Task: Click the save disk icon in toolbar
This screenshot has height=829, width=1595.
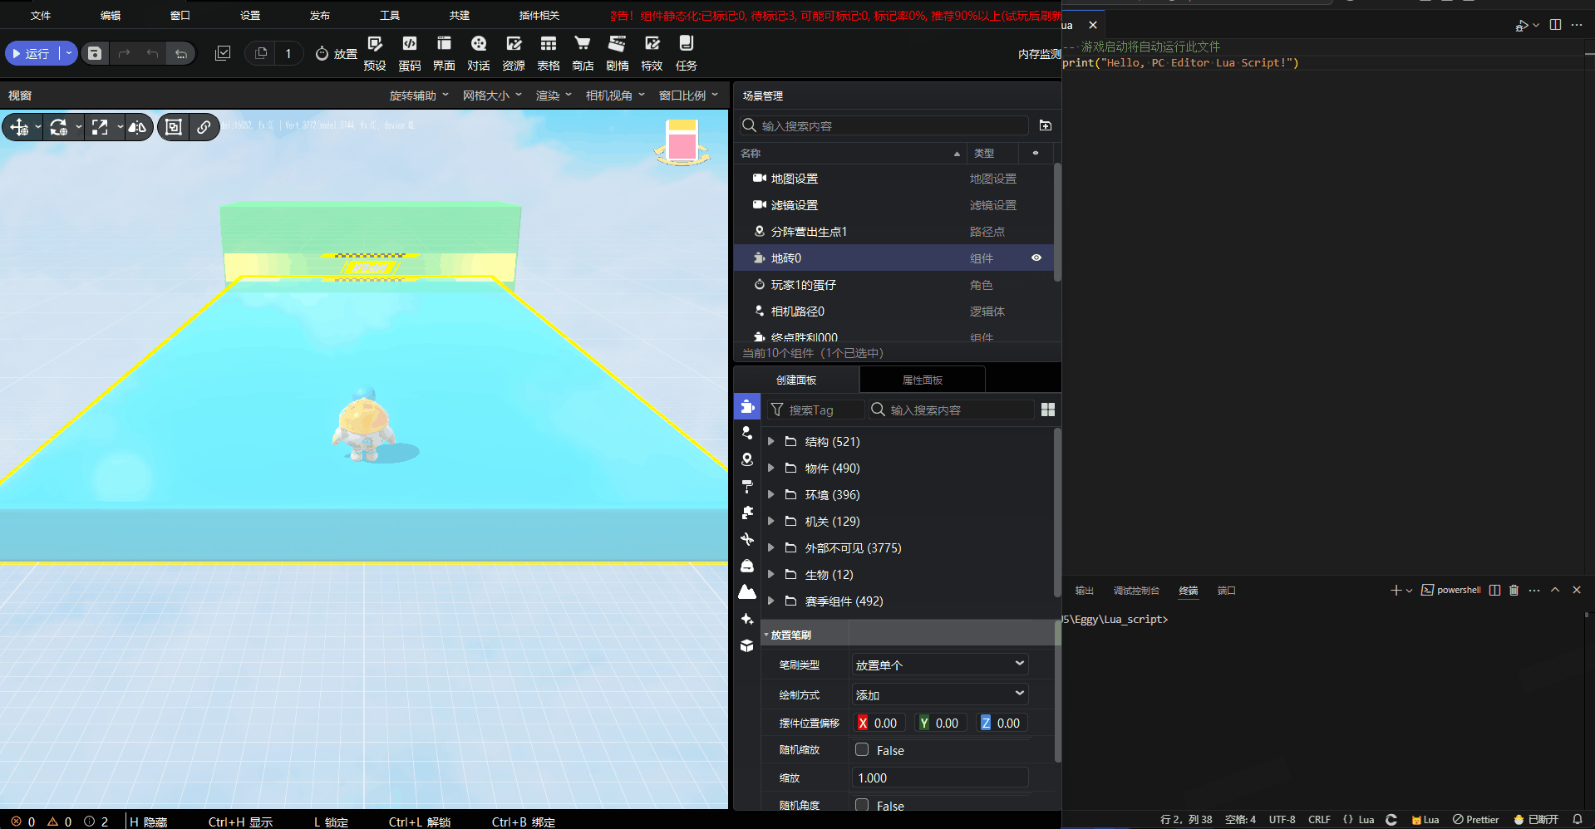Action: click(95, 53)
